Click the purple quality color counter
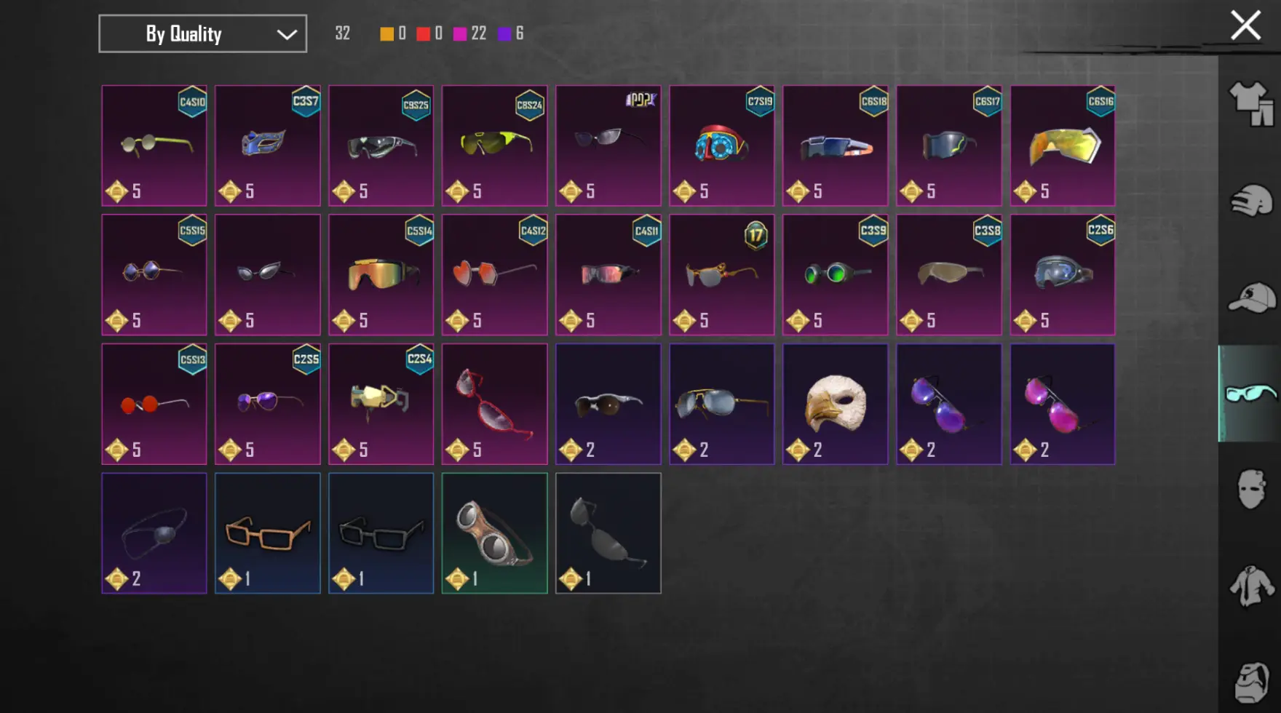1281x713 pixels. coord(511,33)
